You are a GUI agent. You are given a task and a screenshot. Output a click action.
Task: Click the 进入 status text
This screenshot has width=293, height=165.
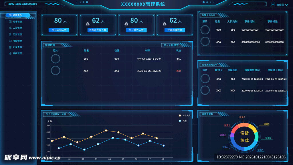coord(179,59)
